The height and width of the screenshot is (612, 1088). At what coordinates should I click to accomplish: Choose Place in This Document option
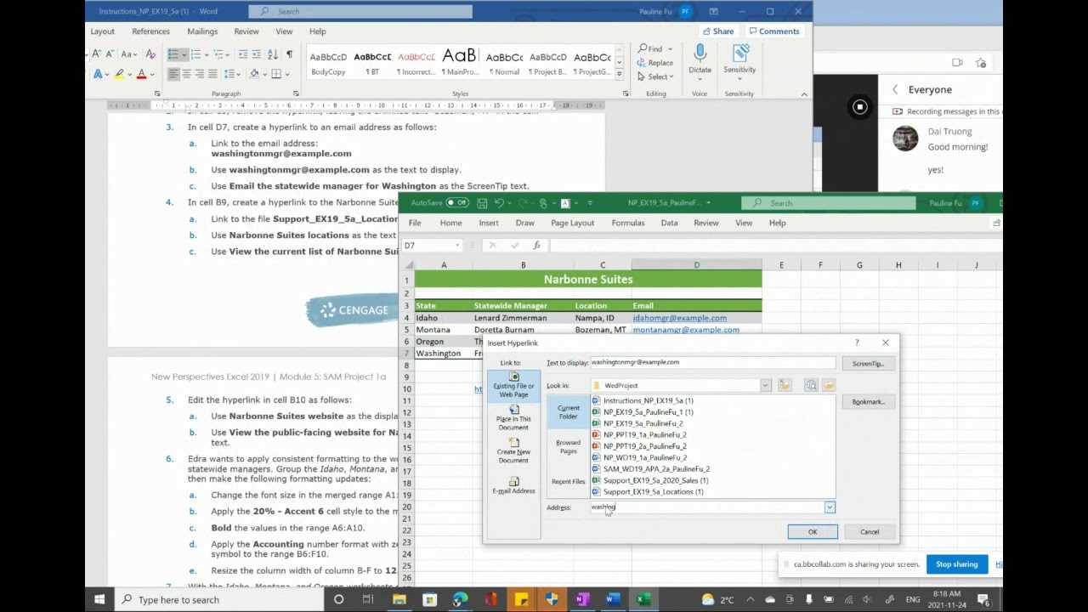(513, 417)
